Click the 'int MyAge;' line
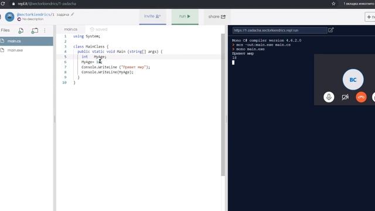Image resolution: width=375 pixels, height=211 pixels. point(94,57)
